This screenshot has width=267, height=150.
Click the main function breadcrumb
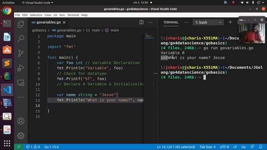[x=112, y=30]
